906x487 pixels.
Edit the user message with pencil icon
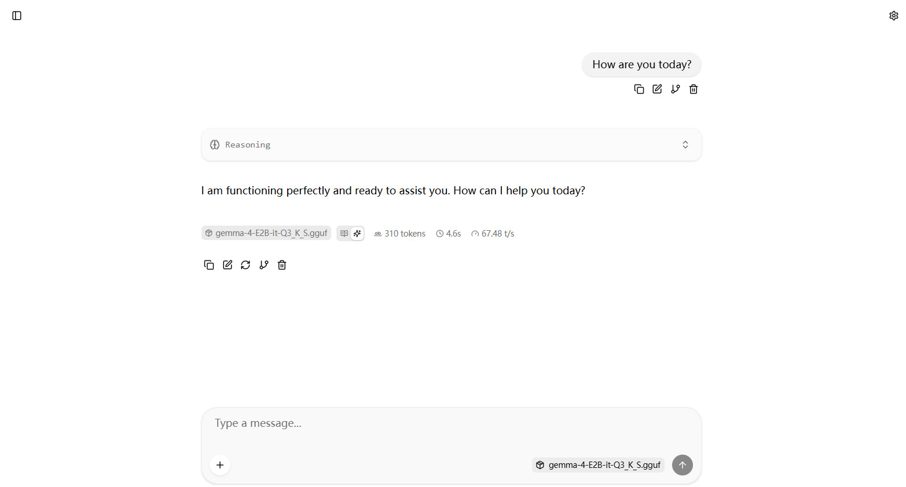[x=657, y=89]
